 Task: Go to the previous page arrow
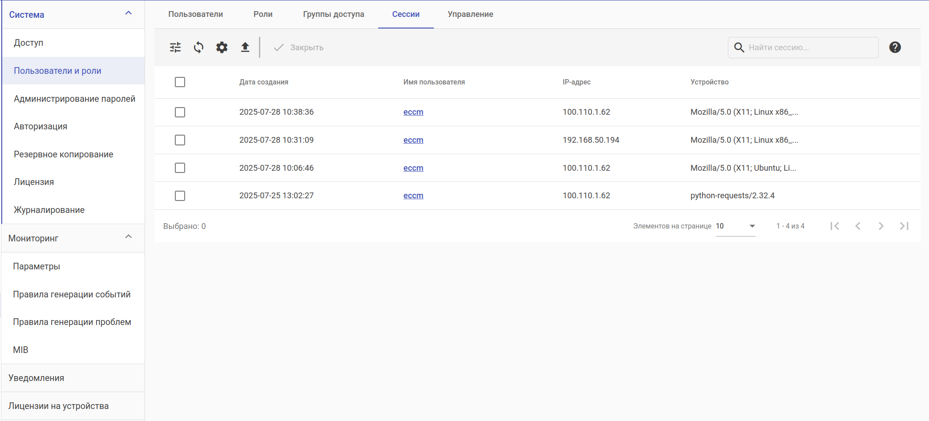click(x=858, y=226)
